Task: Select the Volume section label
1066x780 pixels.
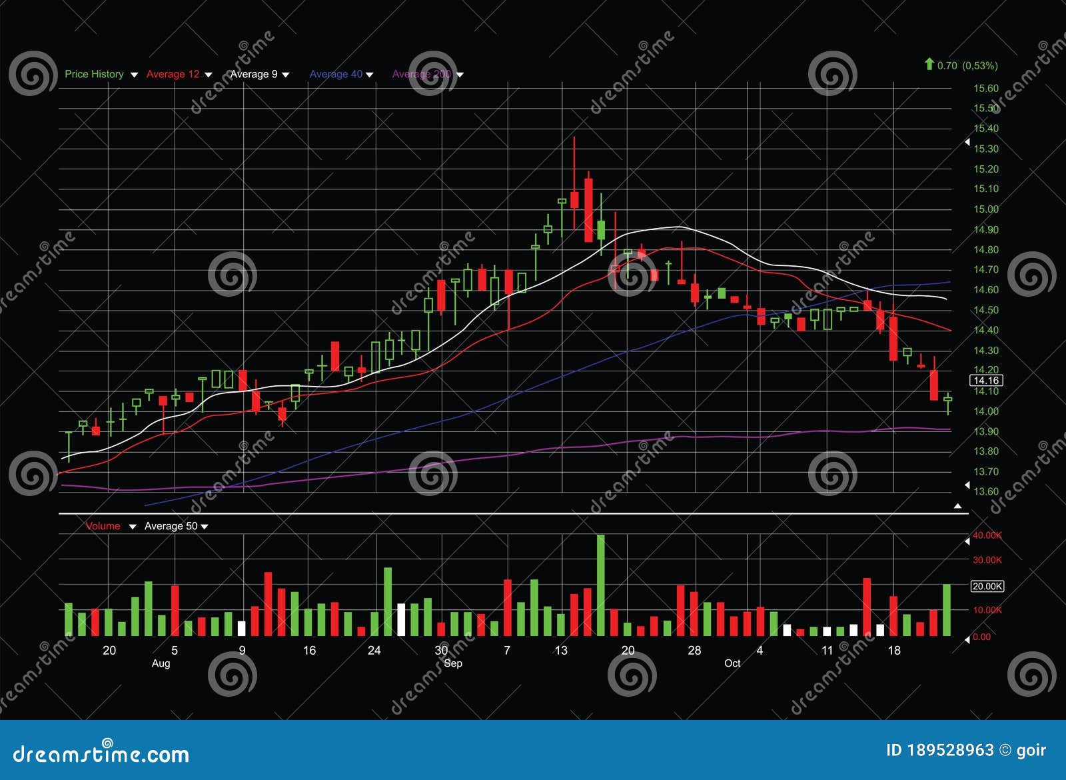Action: pos(105,526)
